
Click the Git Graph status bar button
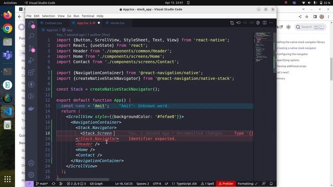96,183
